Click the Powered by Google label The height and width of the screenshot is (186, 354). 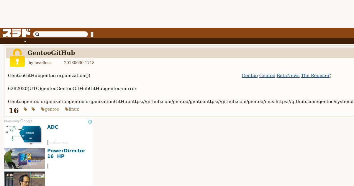(18, 121)
